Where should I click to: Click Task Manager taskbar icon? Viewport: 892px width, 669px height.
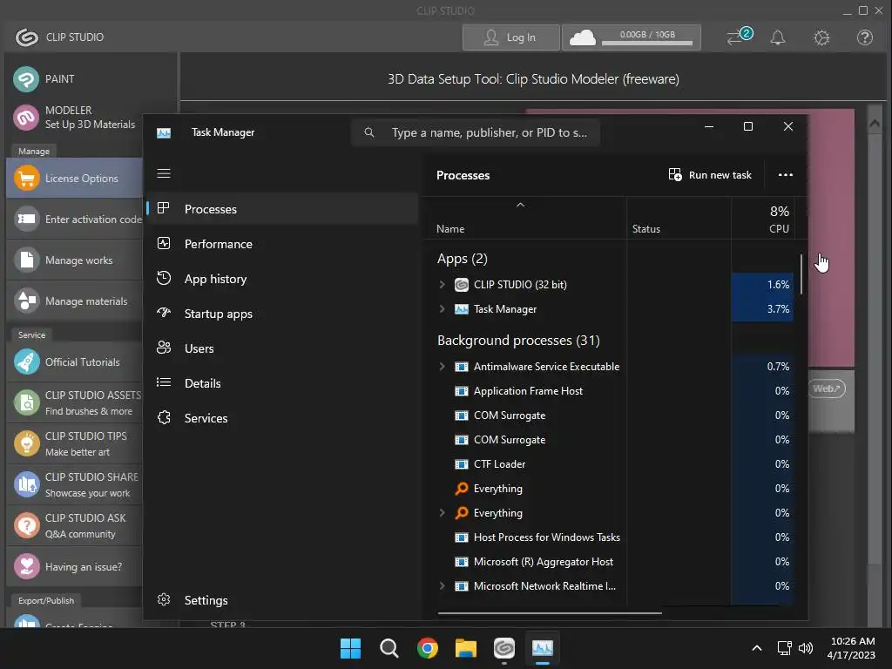[542, 648]
